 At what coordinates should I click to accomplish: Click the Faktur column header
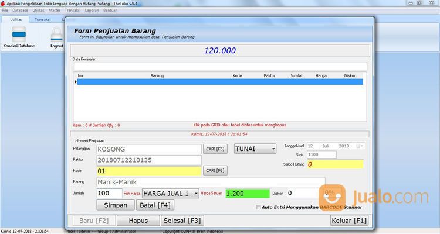click(x=269, y=75)
